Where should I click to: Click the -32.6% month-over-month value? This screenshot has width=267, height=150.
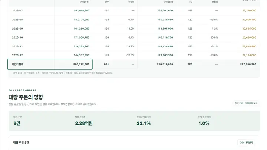[x=130, y=55]
